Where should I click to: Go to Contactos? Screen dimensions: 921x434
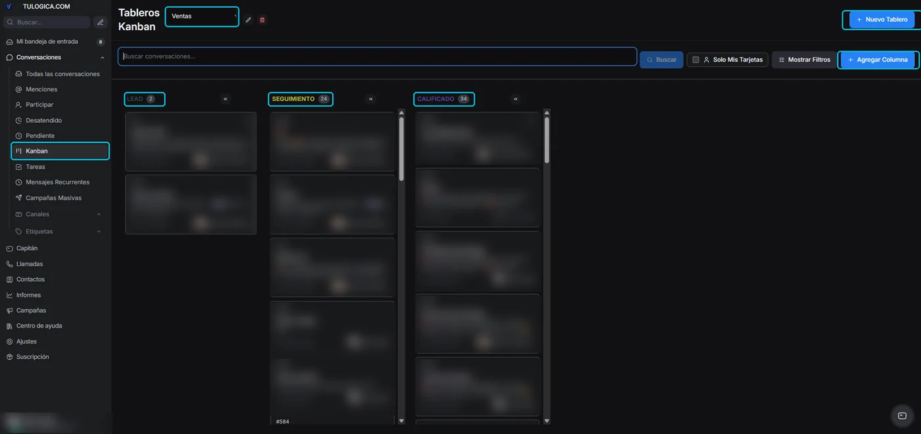point(30,280)
